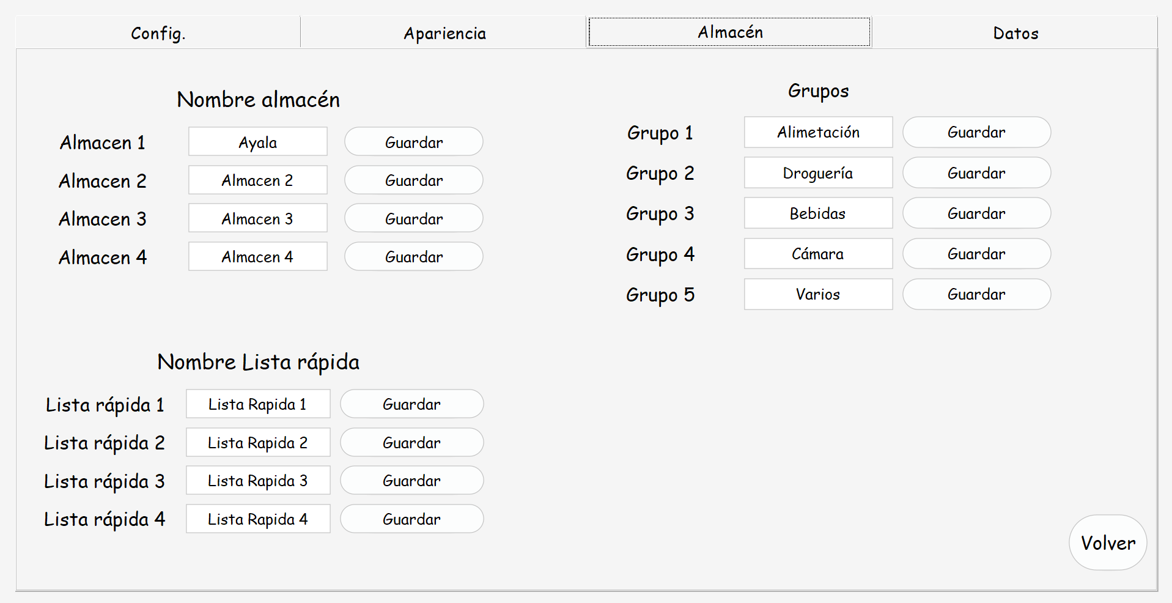The height and width of the screenshot is (603, 1172).
Task: Save the Almacen 1 name with Guardar
Action: click(x=414, y=142)
